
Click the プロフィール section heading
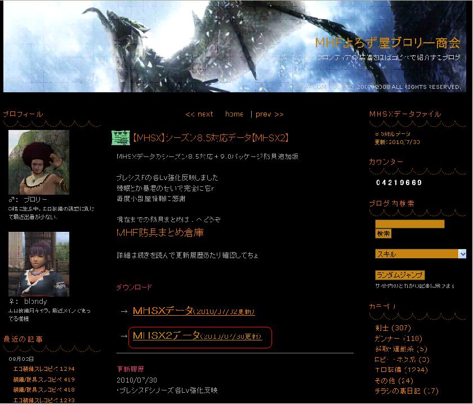point(23,114)
